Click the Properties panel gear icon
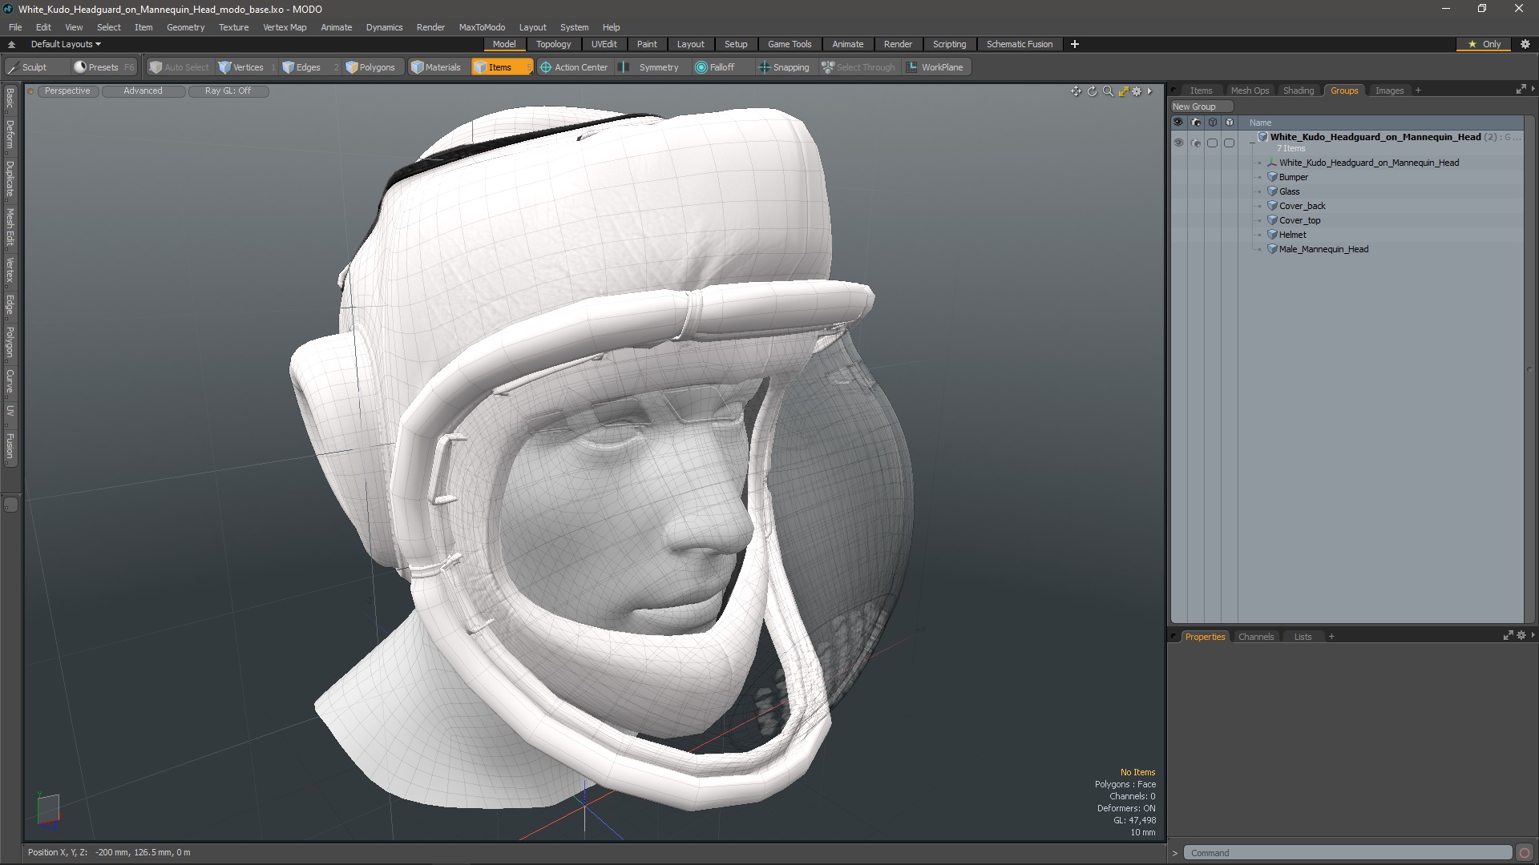The image size is (1539, 865). 1521,635
